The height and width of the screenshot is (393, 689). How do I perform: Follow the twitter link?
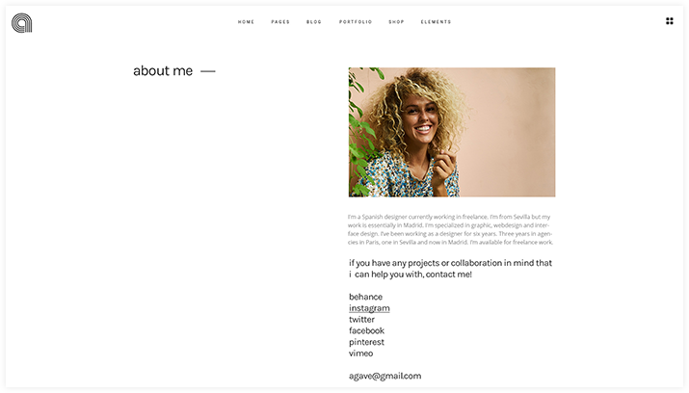pyautogui.click(x=361, y=320)
